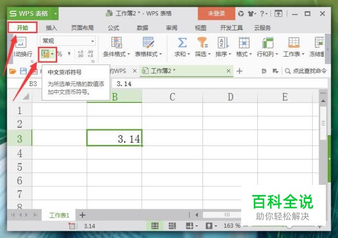Viewport: 338px width, 238px height.
Task: Close the 的WPS document tab
Action: click(x=135, y=71)
